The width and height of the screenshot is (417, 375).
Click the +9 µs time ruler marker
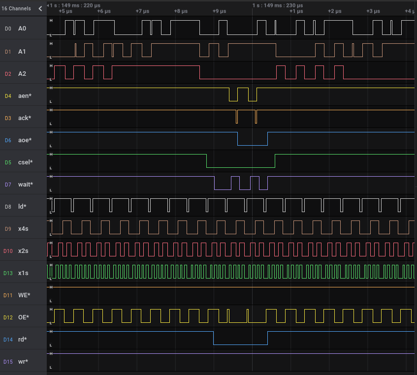pos(219,11)
